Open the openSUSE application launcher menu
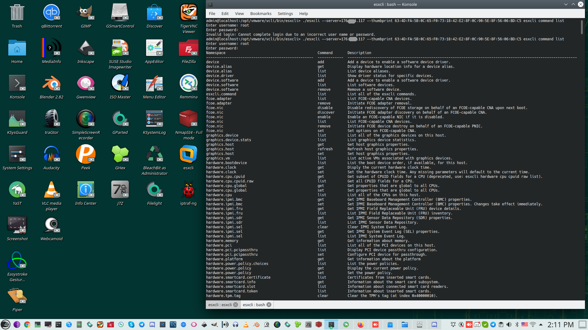This screenshot has width=588, height=330. (x=6, y=324)
